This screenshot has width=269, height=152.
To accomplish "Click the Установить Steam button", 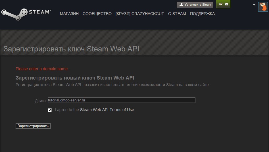I will coord(195,5).
